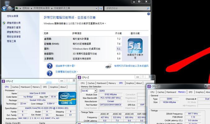
Task: Open the 這些數字代表什麼? link
Action: pyautogui.click(x=65, y=66)
